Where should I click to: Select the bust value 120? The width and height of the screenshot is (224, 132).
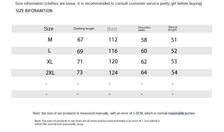coord(113,62)
